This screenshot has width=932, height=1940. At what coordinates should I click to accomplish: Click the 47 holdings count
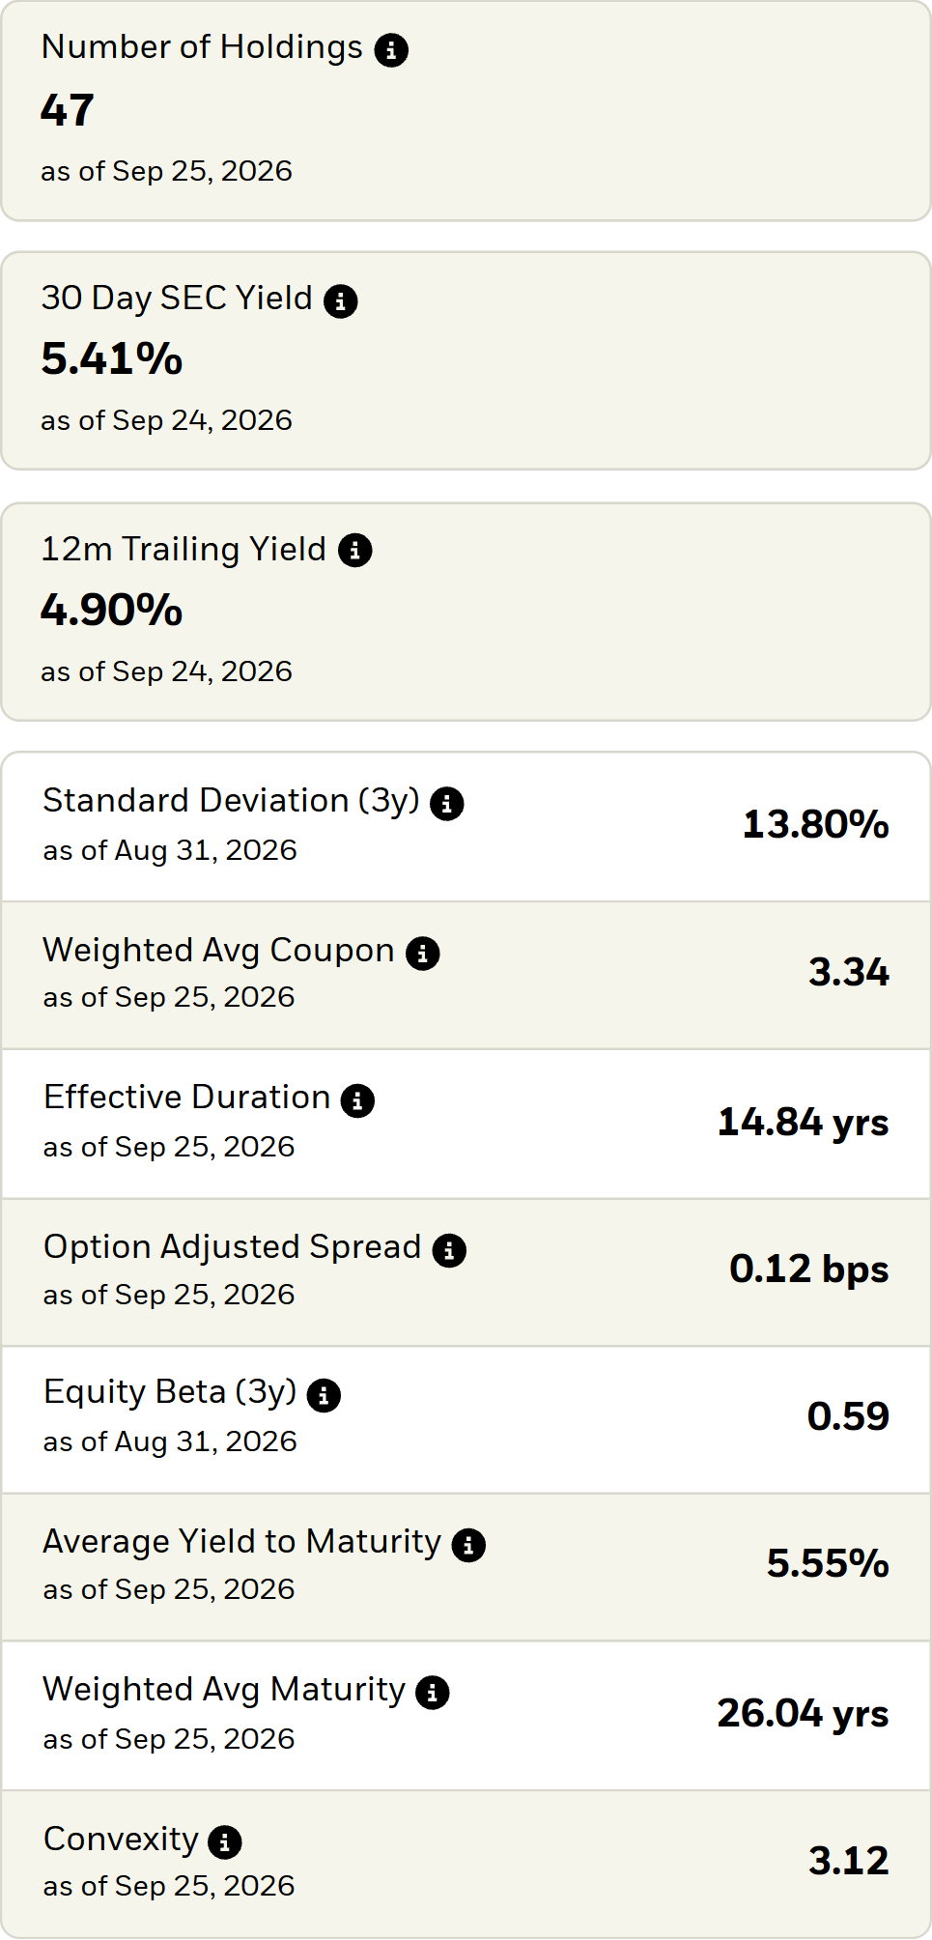tap(68, 110)
